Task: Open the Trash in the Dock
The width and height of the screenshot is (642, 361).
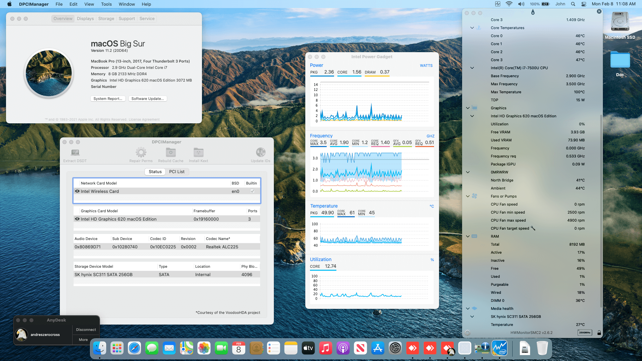Action: click(x=542, y=348)
